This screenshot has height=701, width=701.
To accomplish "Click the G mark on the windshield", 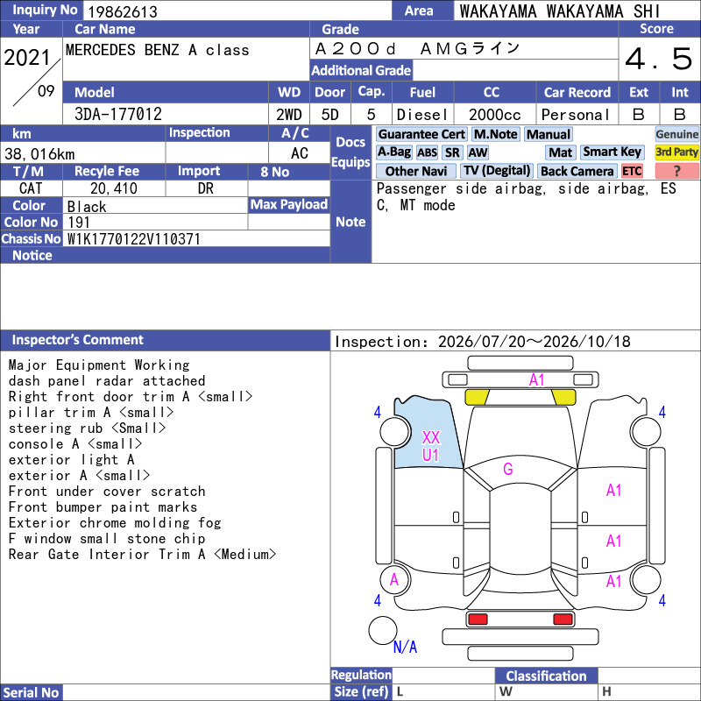I will tap(508, 469).
